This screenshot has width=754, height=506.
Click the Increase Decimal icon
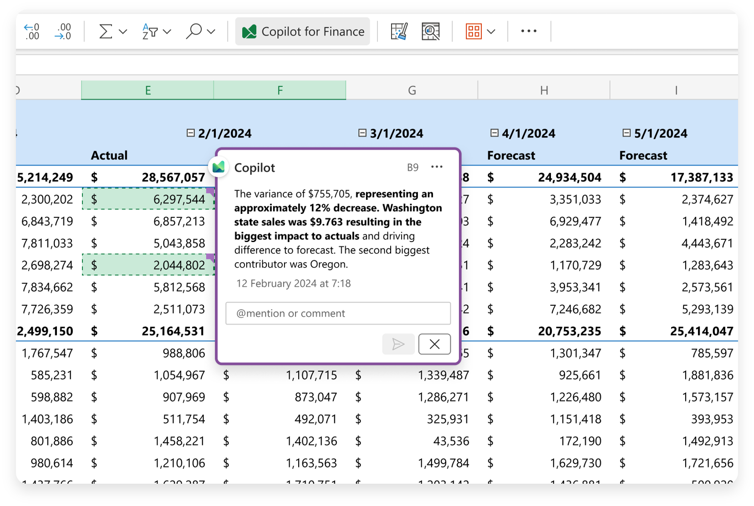click(x=31, y=31)
